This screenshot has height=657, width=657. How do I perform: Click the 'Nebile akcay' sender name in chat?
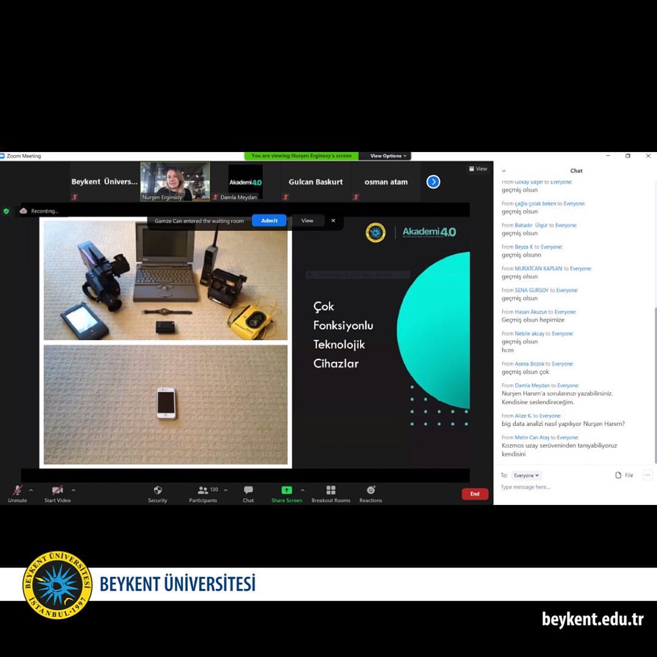(x=529, y=333)
